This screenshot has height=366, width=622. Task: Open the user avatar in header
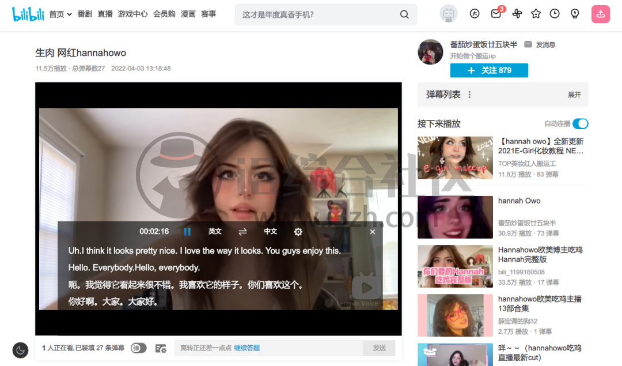point(449,14)
